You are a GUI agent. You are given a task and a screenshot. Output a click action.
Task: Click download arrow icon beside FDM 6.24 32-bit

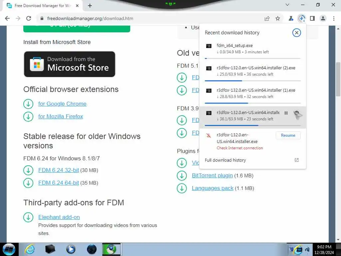click(x=28, y=170)
